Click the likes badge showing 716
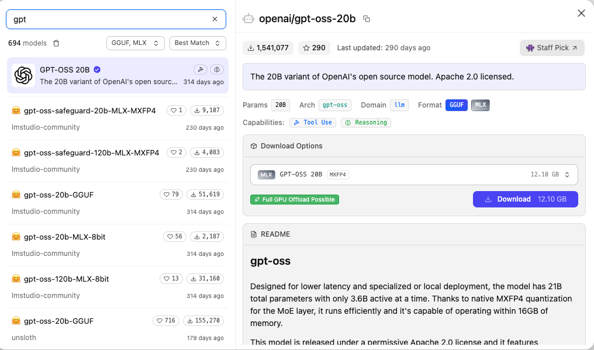The width and height of the screenshot is (594, 350). [166, 321]
